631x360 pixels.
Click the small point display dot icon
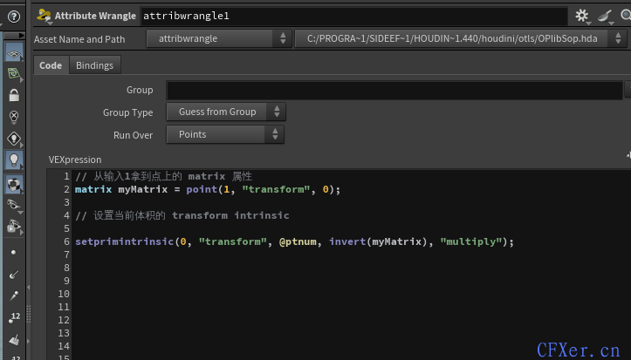click(x=14, y=252)
